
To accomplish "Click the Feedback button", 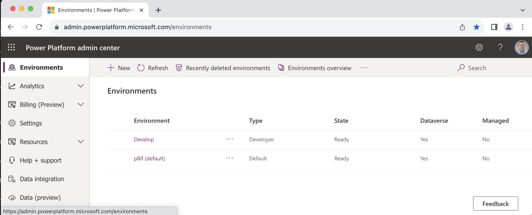I will click(x=495, y=204).
